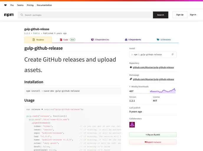The height and width of the screenshot is (151, 203).
Task: Click Try on RunKit button
Action: [x=153, y=135]
